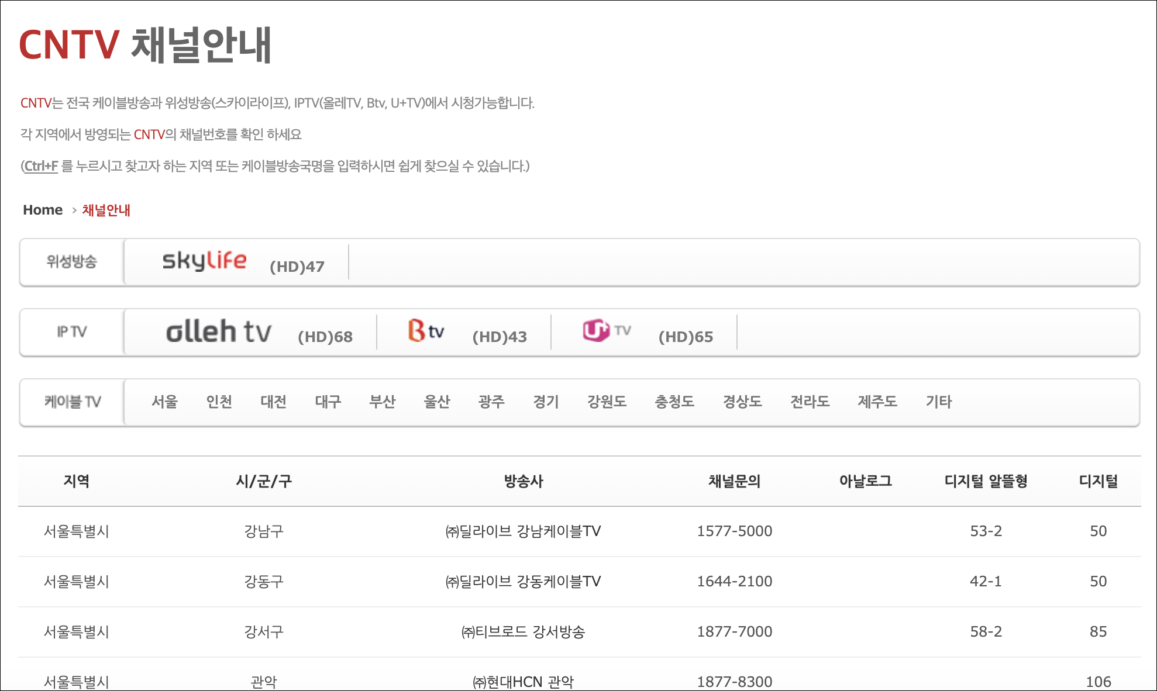1157x691 pixels.
Task: Click the 강서구 district cell
Action: tap(264, 632)
